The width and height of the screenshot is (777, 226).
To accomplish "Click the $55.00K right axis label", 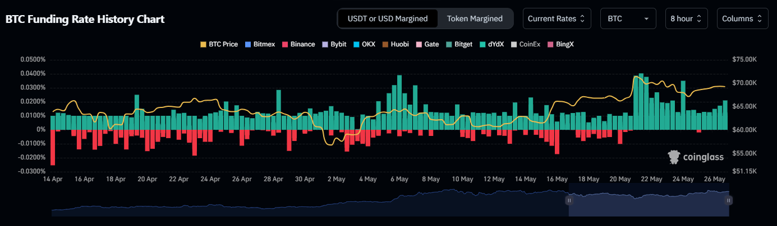I will pyautogui.click(x=745, y=153).
